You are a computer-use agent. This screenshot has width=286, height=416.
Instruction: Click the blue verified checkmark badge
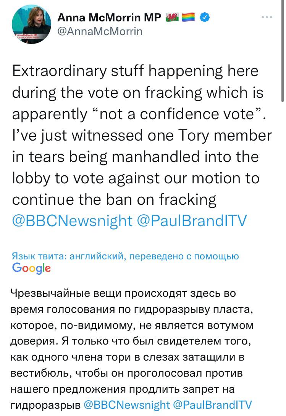click(204, 17)
